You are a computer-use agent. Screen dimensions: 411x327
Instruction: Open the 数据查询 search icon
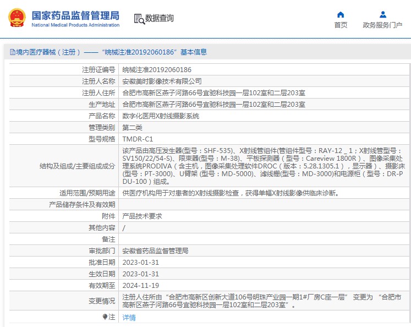coord(139,19)
